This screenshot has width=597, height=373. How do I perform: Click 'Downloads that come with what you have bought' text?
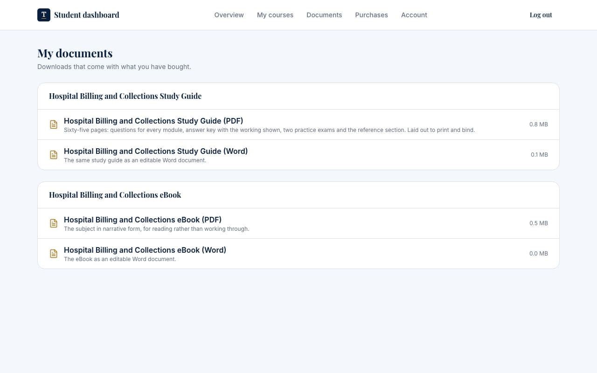point(114,67)
